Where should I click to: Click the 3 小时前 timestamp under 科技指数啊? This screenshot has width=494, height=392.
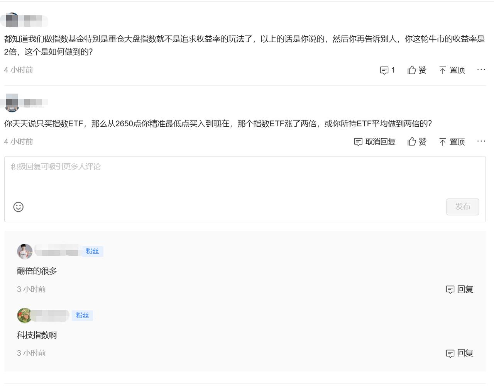(x=31, y=353)
